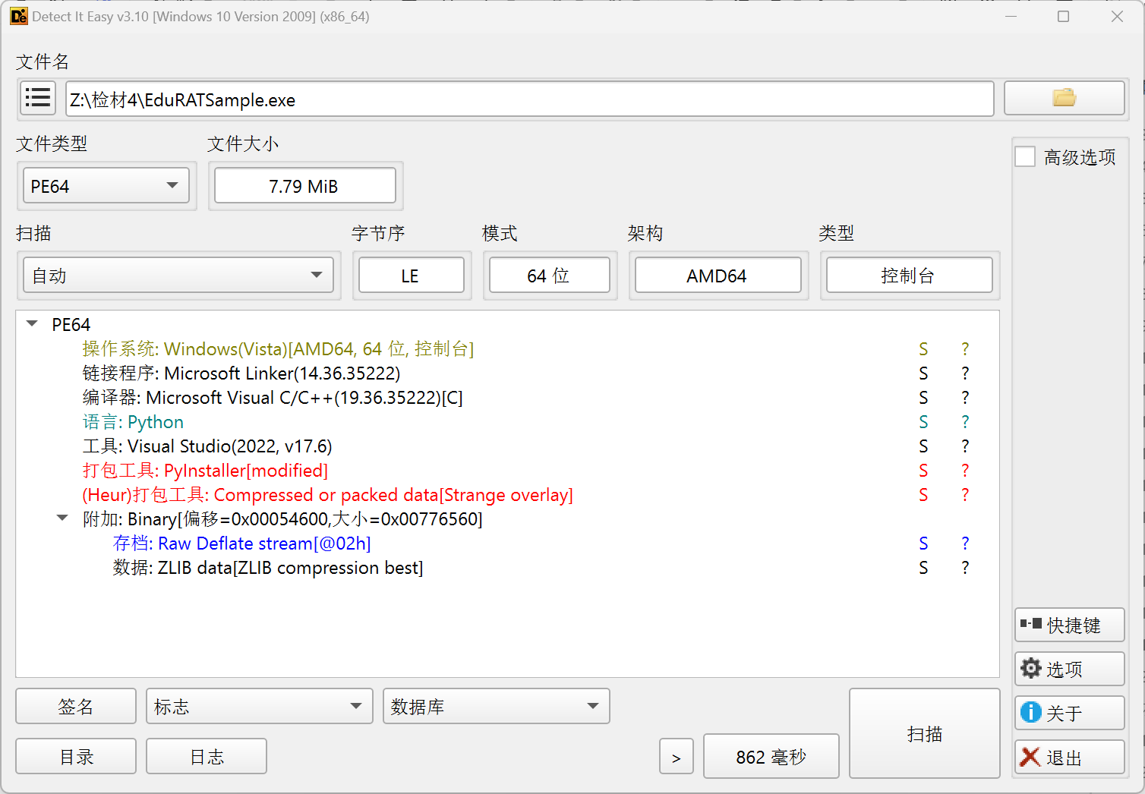The width and height of the screenshot is (1145, 794).
Task: Click the ? link on the (Heur) row
Action: pyautogui.click(x=965, y=494)
